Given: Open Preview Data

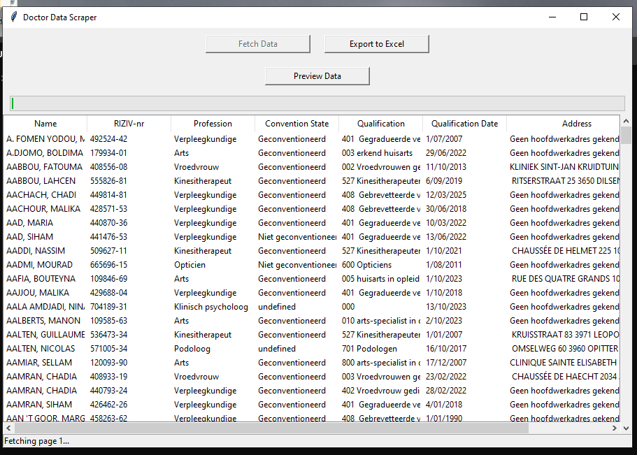Looking at the screenshot, I should 317,75.
